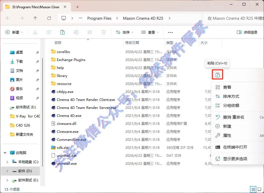Viewport: 264px width, 193px height.
Task: Collapse the This PC (此电脑) node
Action: pyautogui.click(x=5, y=153)
